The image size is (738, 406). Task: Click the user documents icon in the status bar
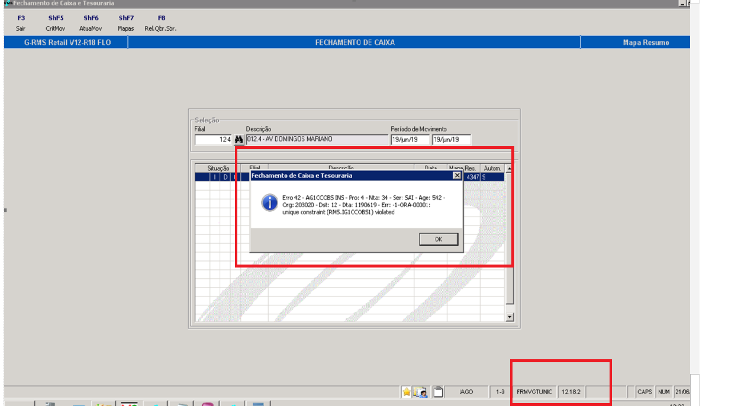click(x=421, y=392)
